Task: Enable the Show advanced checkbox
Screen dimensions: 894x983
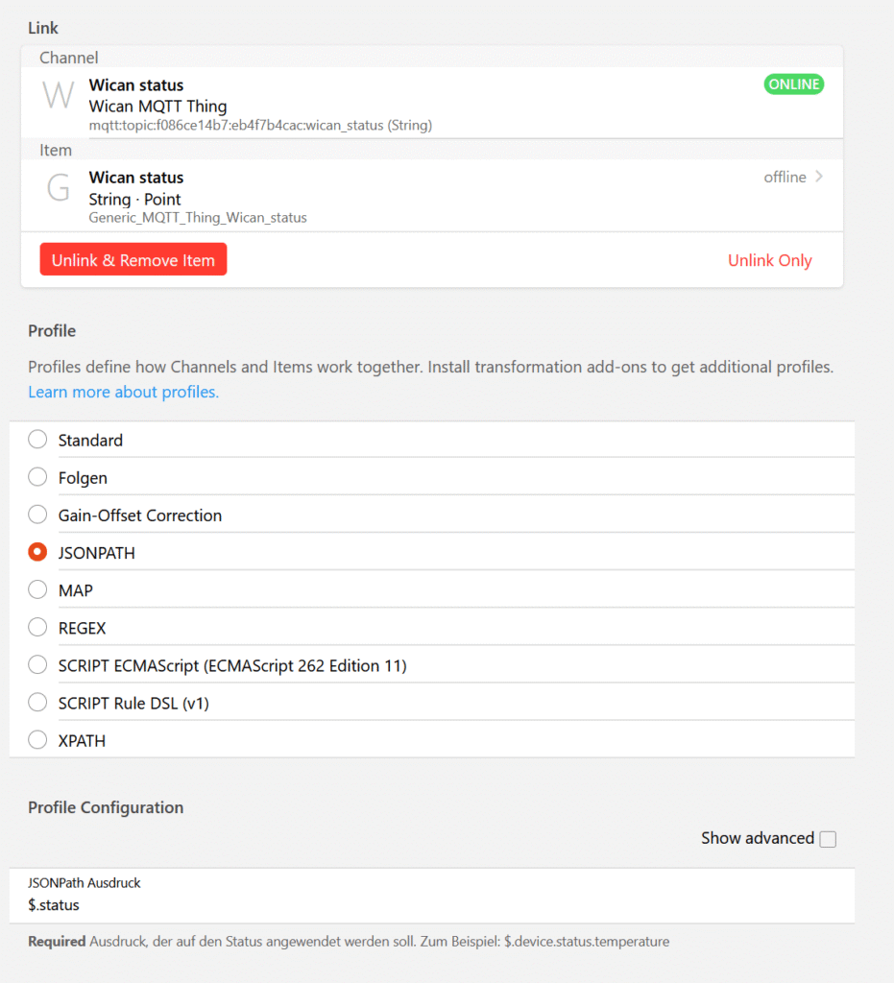Action: (828, 839)
